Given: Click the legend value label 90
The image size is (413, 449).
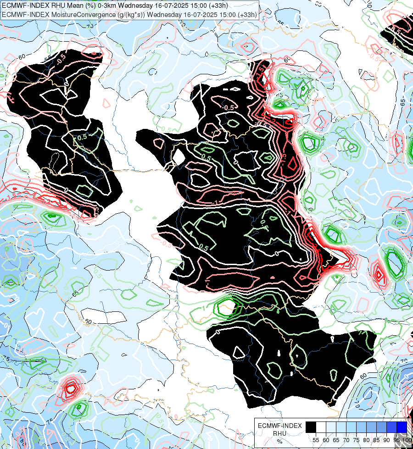Looking at the screenshot, I should click(x=387, y=440).
